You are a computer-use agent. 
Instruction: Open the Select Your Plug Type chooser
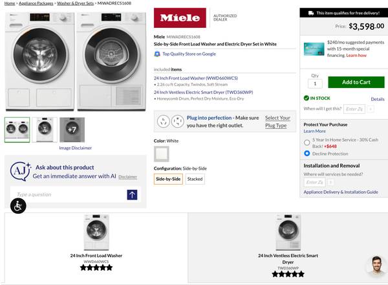coord(277,121)
